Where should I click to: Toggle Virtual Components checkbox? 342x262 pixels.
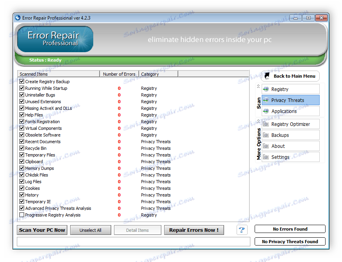pos(22,128)
